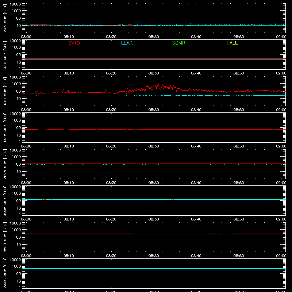Click the 08:10 time label under 410 MHz plot

pyautogui.click(x=69, y=73)
